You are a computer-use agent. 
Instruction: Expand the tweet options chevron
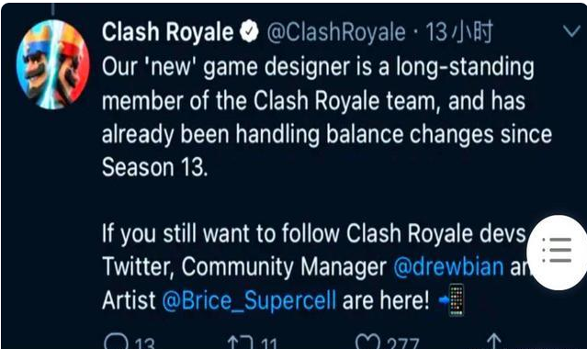point(571,31)
